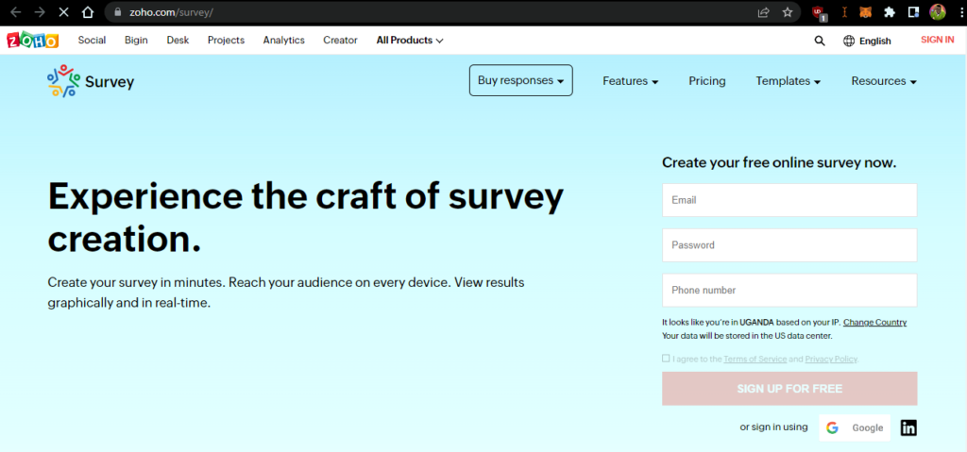Click browser back arrow

tap(16, 11)
